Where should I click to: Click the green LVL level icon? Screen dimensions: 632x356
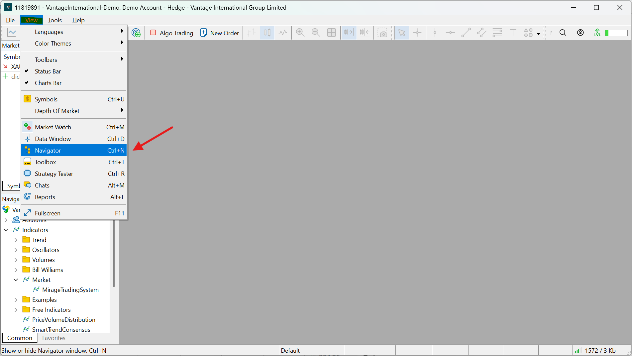tap(597, 33)
